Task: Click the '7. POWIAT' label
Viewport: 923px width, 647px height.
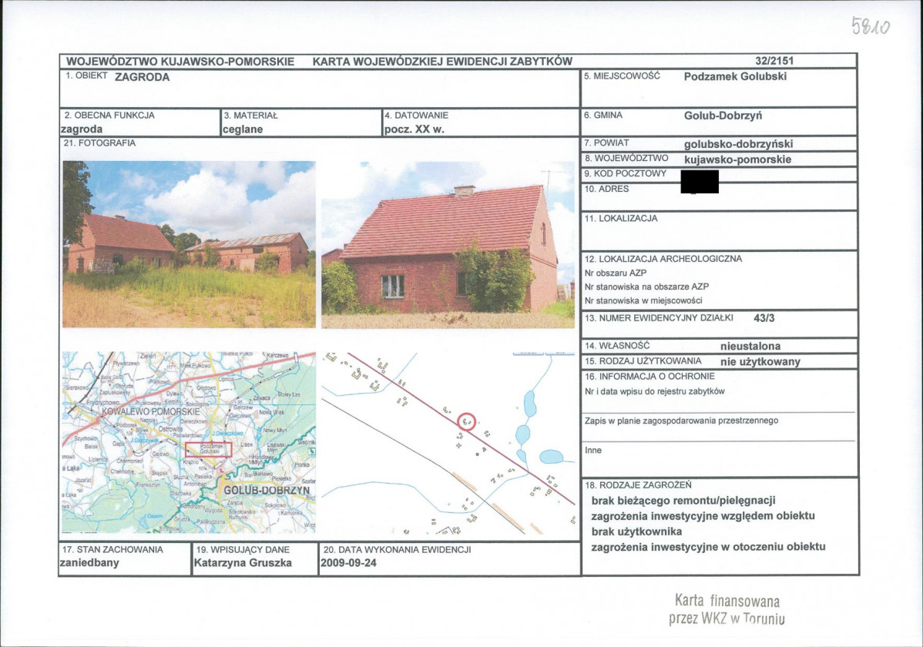Action: point(606,143)
